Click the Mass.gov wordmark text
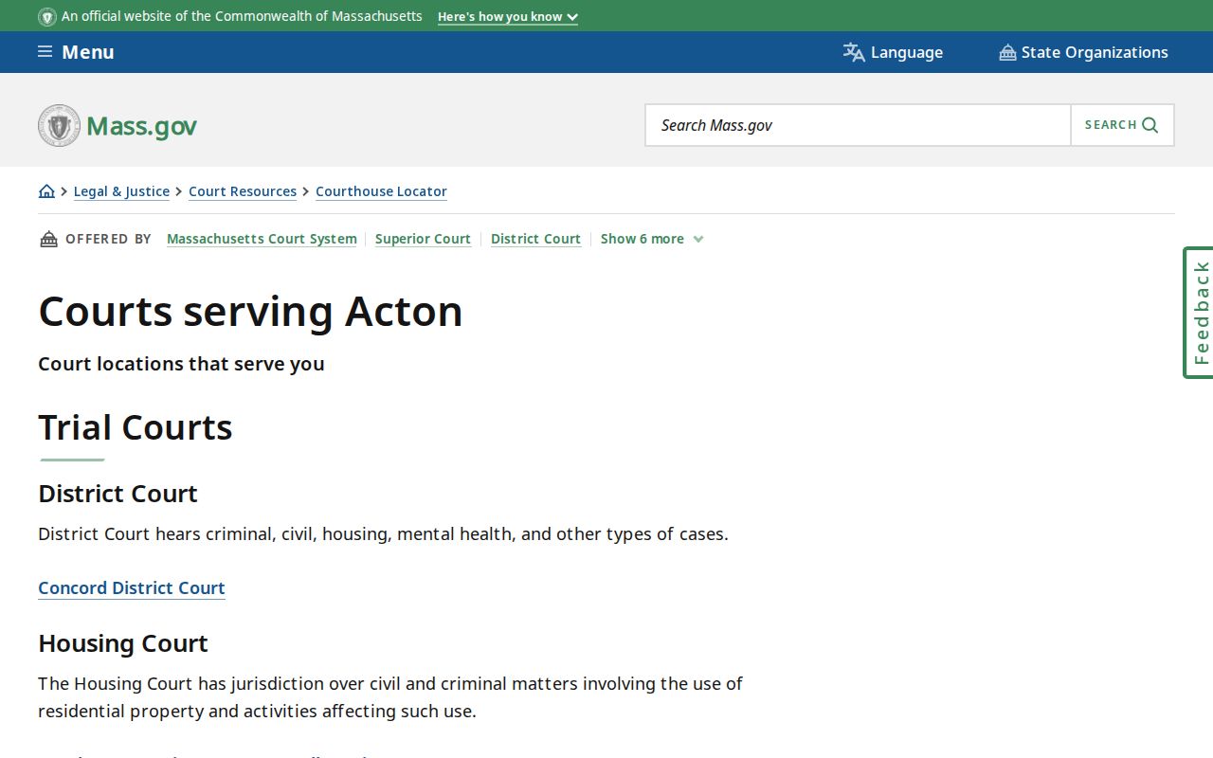The height and width of the screenshot is (758, 1213). click(141, 126)
